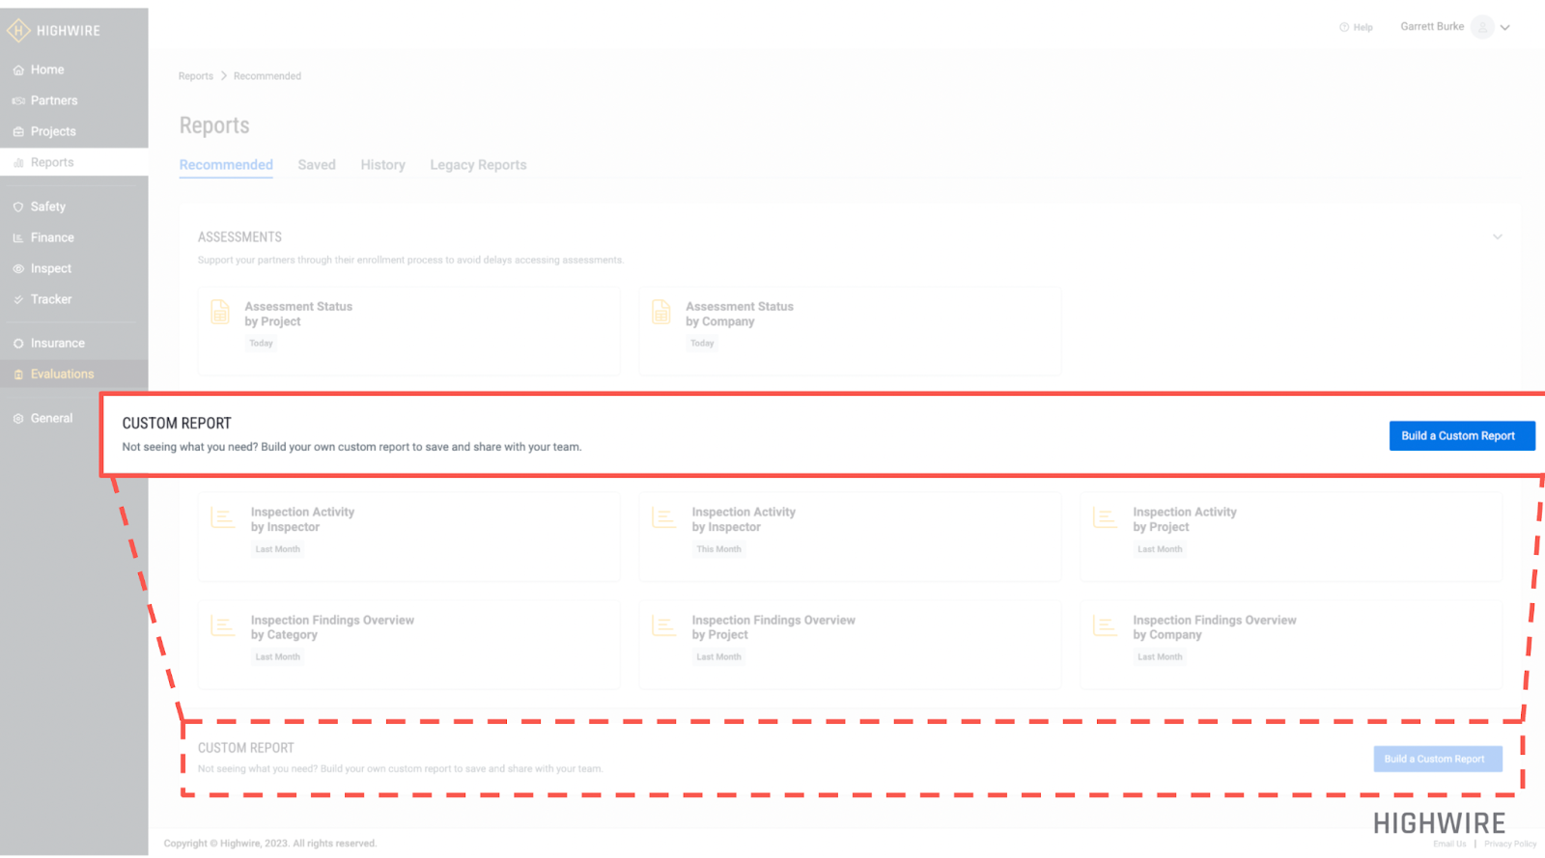Click the Highwire logo icon
Viewport: 1545px width, 858px height.
(18, 31)
